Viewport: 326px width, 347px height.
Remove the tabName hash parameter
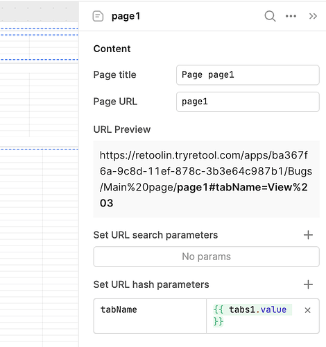pos(307,310)
